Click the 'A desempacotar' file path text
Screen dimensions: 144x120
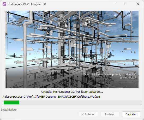coord(51,97)
